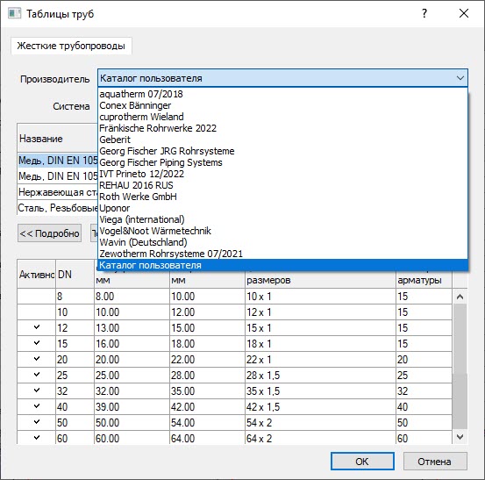This screenshot has height=480, width=485.
Task: Close the Таблицы труб dialog
Action: pyautogui.click(x=464, y=13)
